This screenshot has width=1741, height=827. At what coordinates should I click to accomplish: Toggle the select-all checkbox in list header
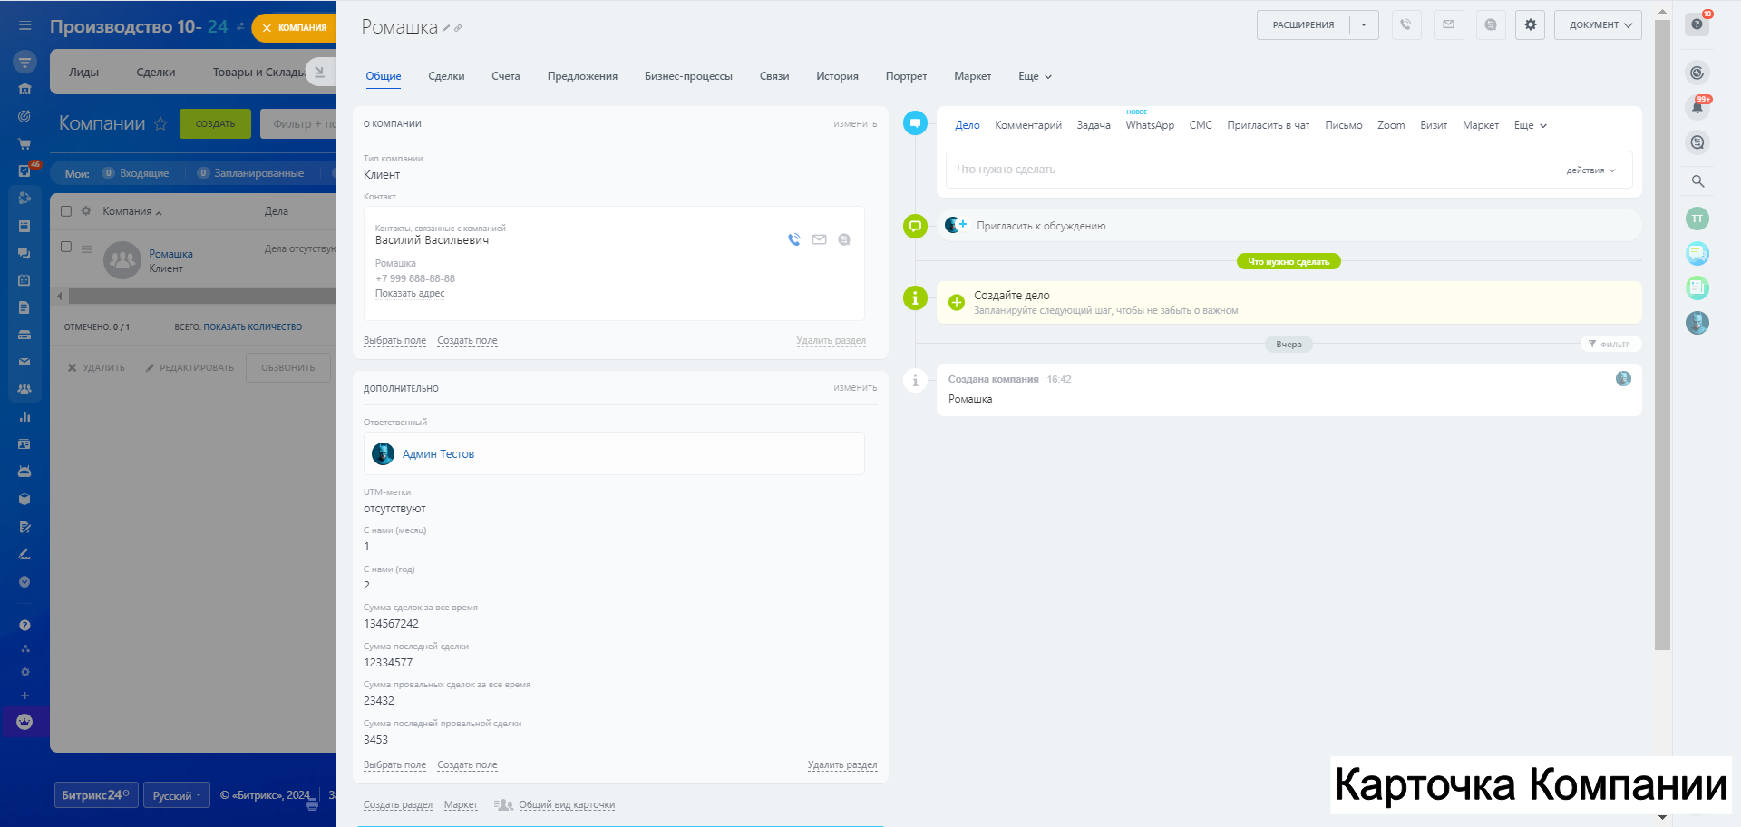pyautogui.click(x=66, y=211)
